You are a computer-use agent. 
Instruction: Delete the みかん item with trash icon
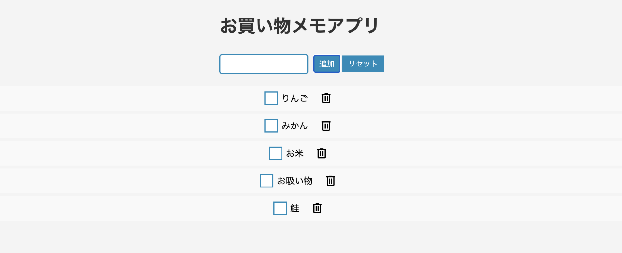pos(326,126)
